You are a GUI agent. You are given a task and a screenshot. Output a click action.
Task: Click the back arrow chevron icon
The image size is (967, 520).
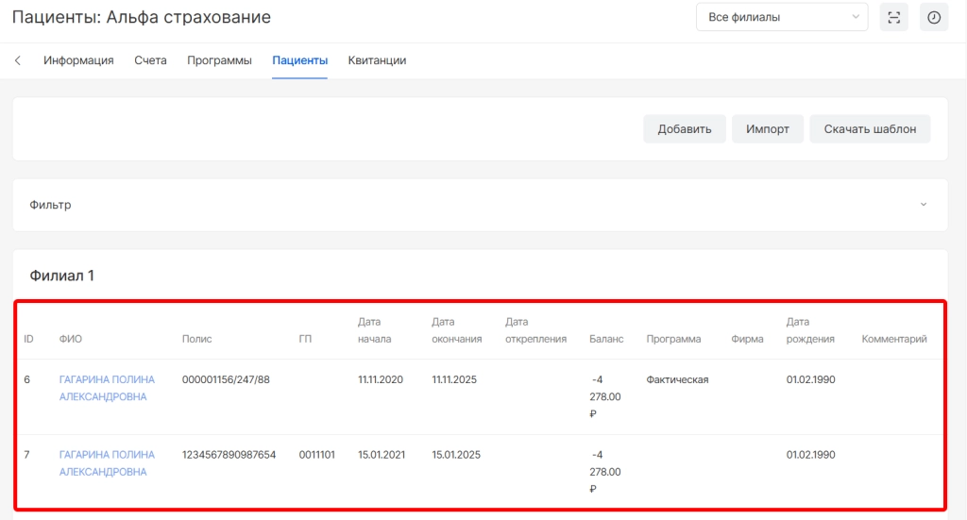(x=18, y=60)
